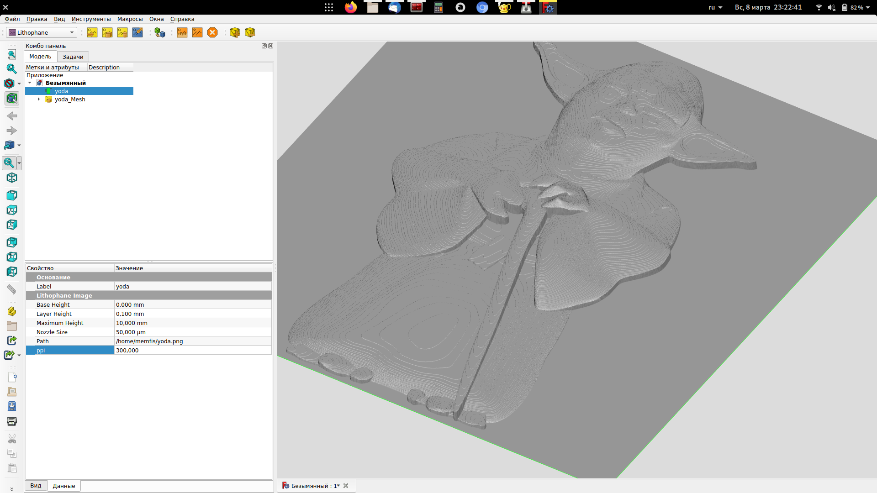877x493 pixels.
Task: Open Firefox from the top dock
Action: point(350,7)
